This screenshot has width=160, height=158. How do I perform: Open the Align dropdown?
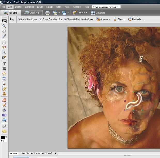(x=119, y=19)
